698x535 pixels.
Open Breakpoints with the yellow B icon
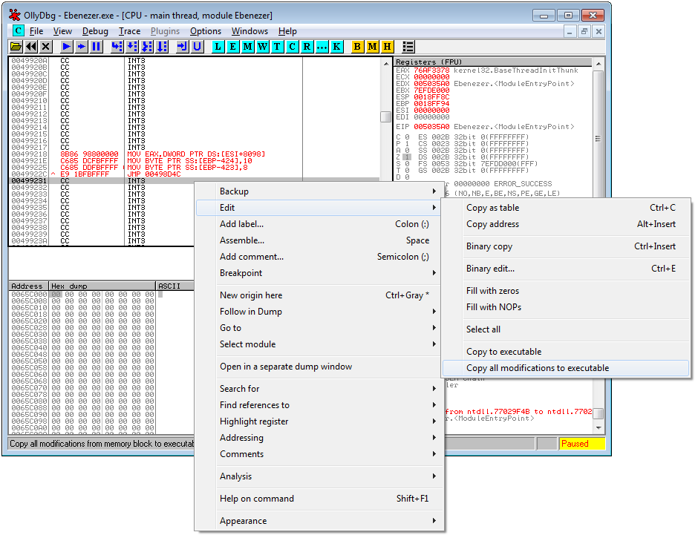pos(357,46)
